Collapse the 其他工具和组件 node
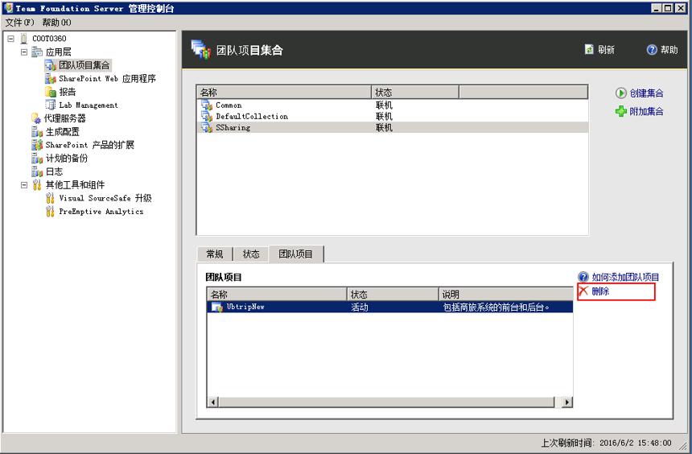The image size is (692, 454). pyautogui.click(x=24, y=184)
